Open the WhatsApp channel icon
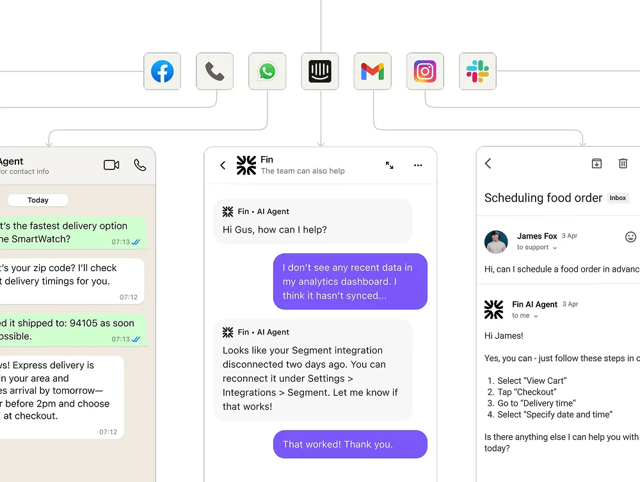 click(268, 72)
